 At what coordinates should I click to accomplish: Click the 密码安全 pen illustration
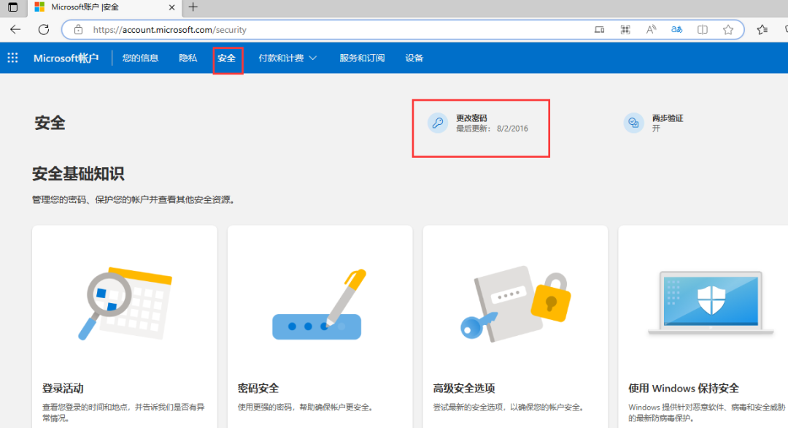[320, 305]
